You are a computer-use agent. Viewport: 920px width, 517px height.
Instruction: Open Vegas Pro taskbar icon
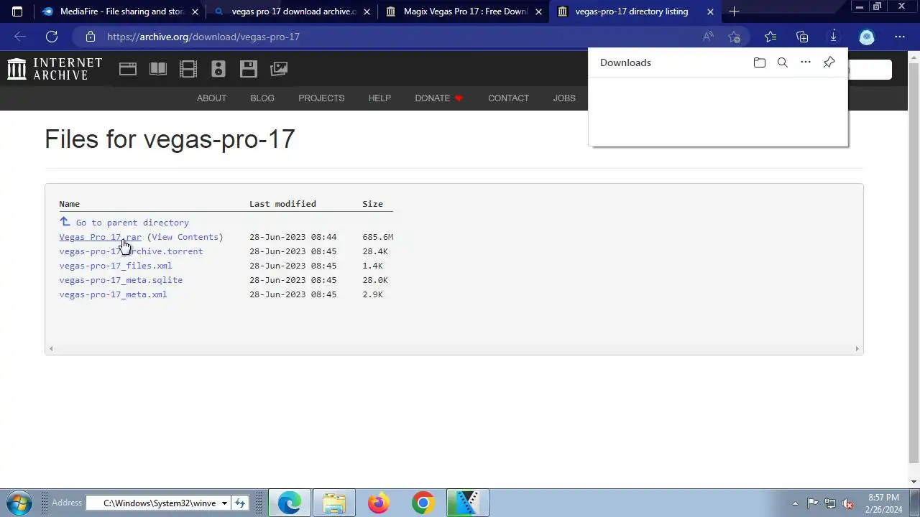[x=467, y=503]
